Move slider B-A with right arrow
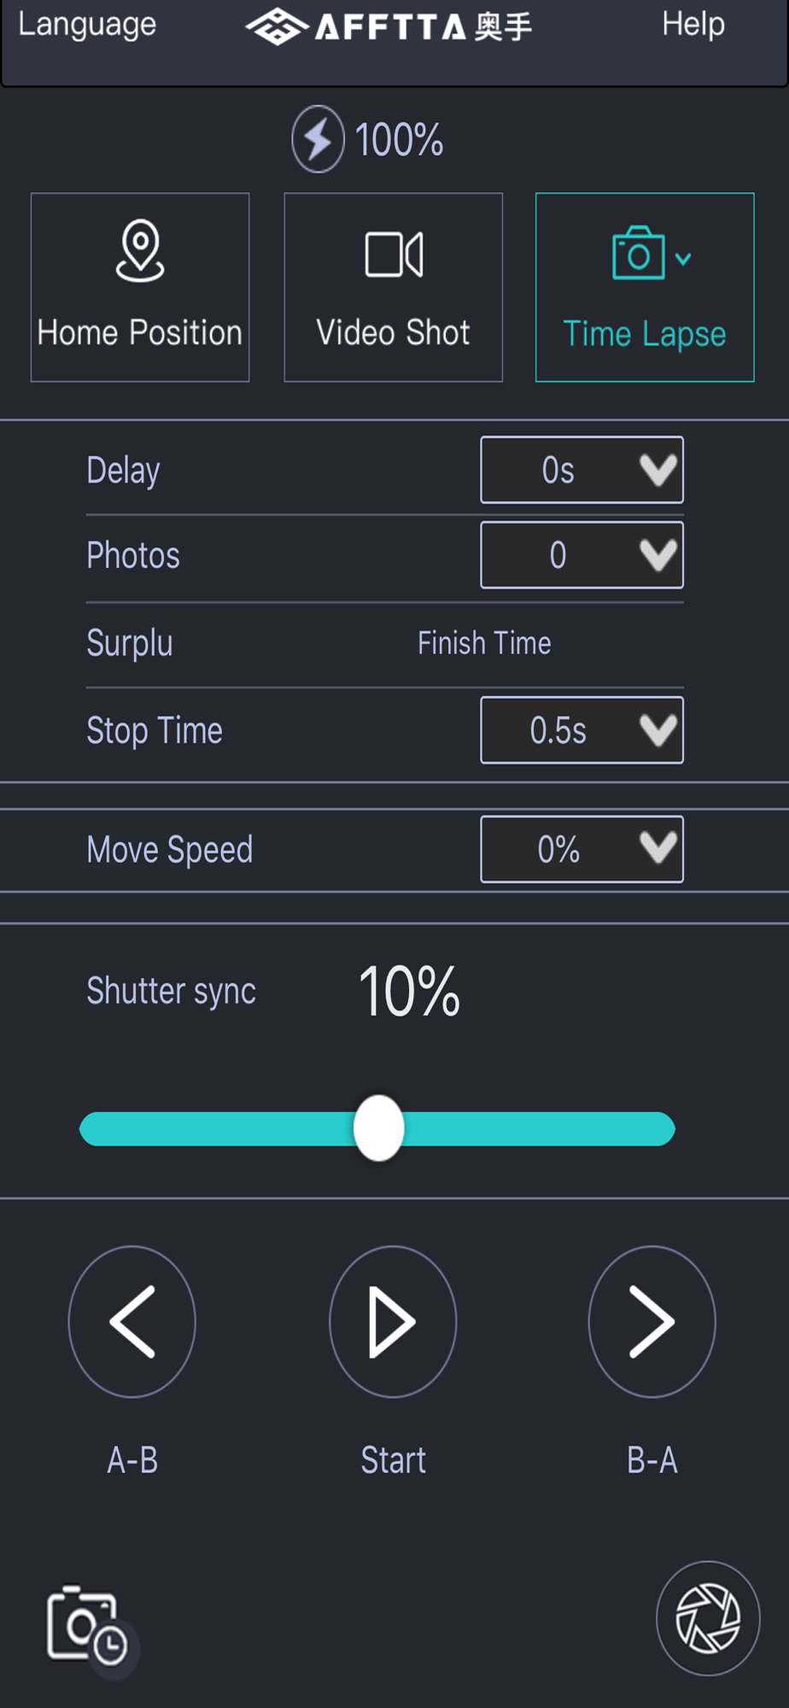Image resolution: width=789 pixels, height=1708 pixels. point(652,1322)
